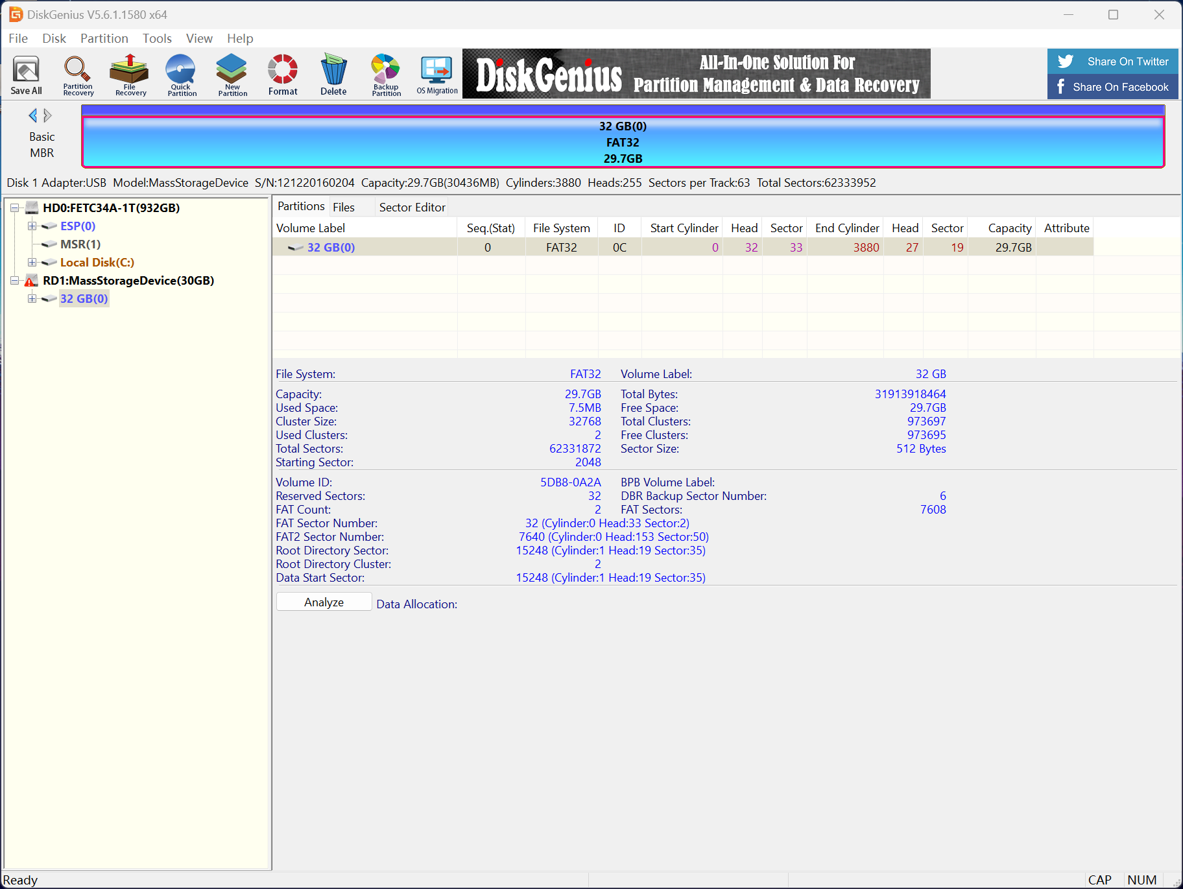The height and width of the screenshot is (889, 1183).
Task: Open the Help menu
Action: click(x=240, y=38)
